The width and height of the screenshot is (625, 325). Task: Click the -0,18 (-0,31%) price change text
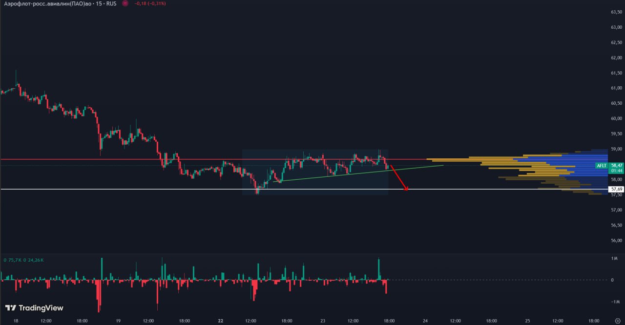(x=150, y=3)
